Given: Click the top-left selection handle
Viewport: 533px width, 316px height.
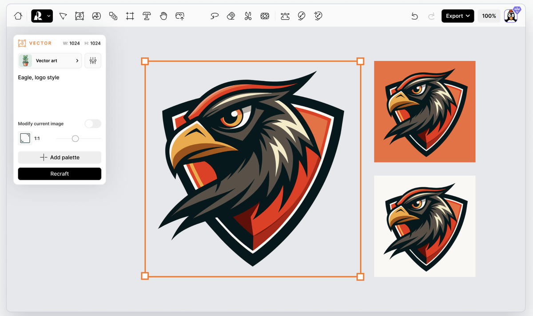Looking at the screenshot, I should pos(145,61).
